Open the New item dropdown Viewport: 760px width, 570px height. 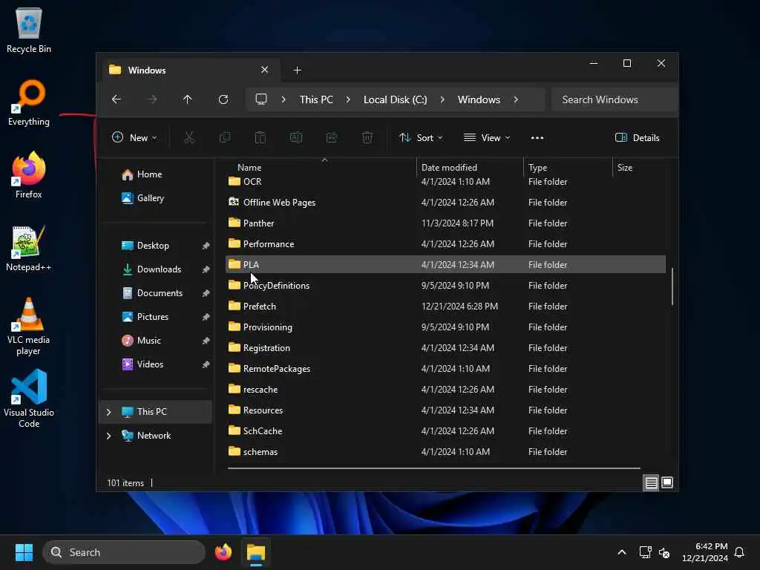coord(134,137)
